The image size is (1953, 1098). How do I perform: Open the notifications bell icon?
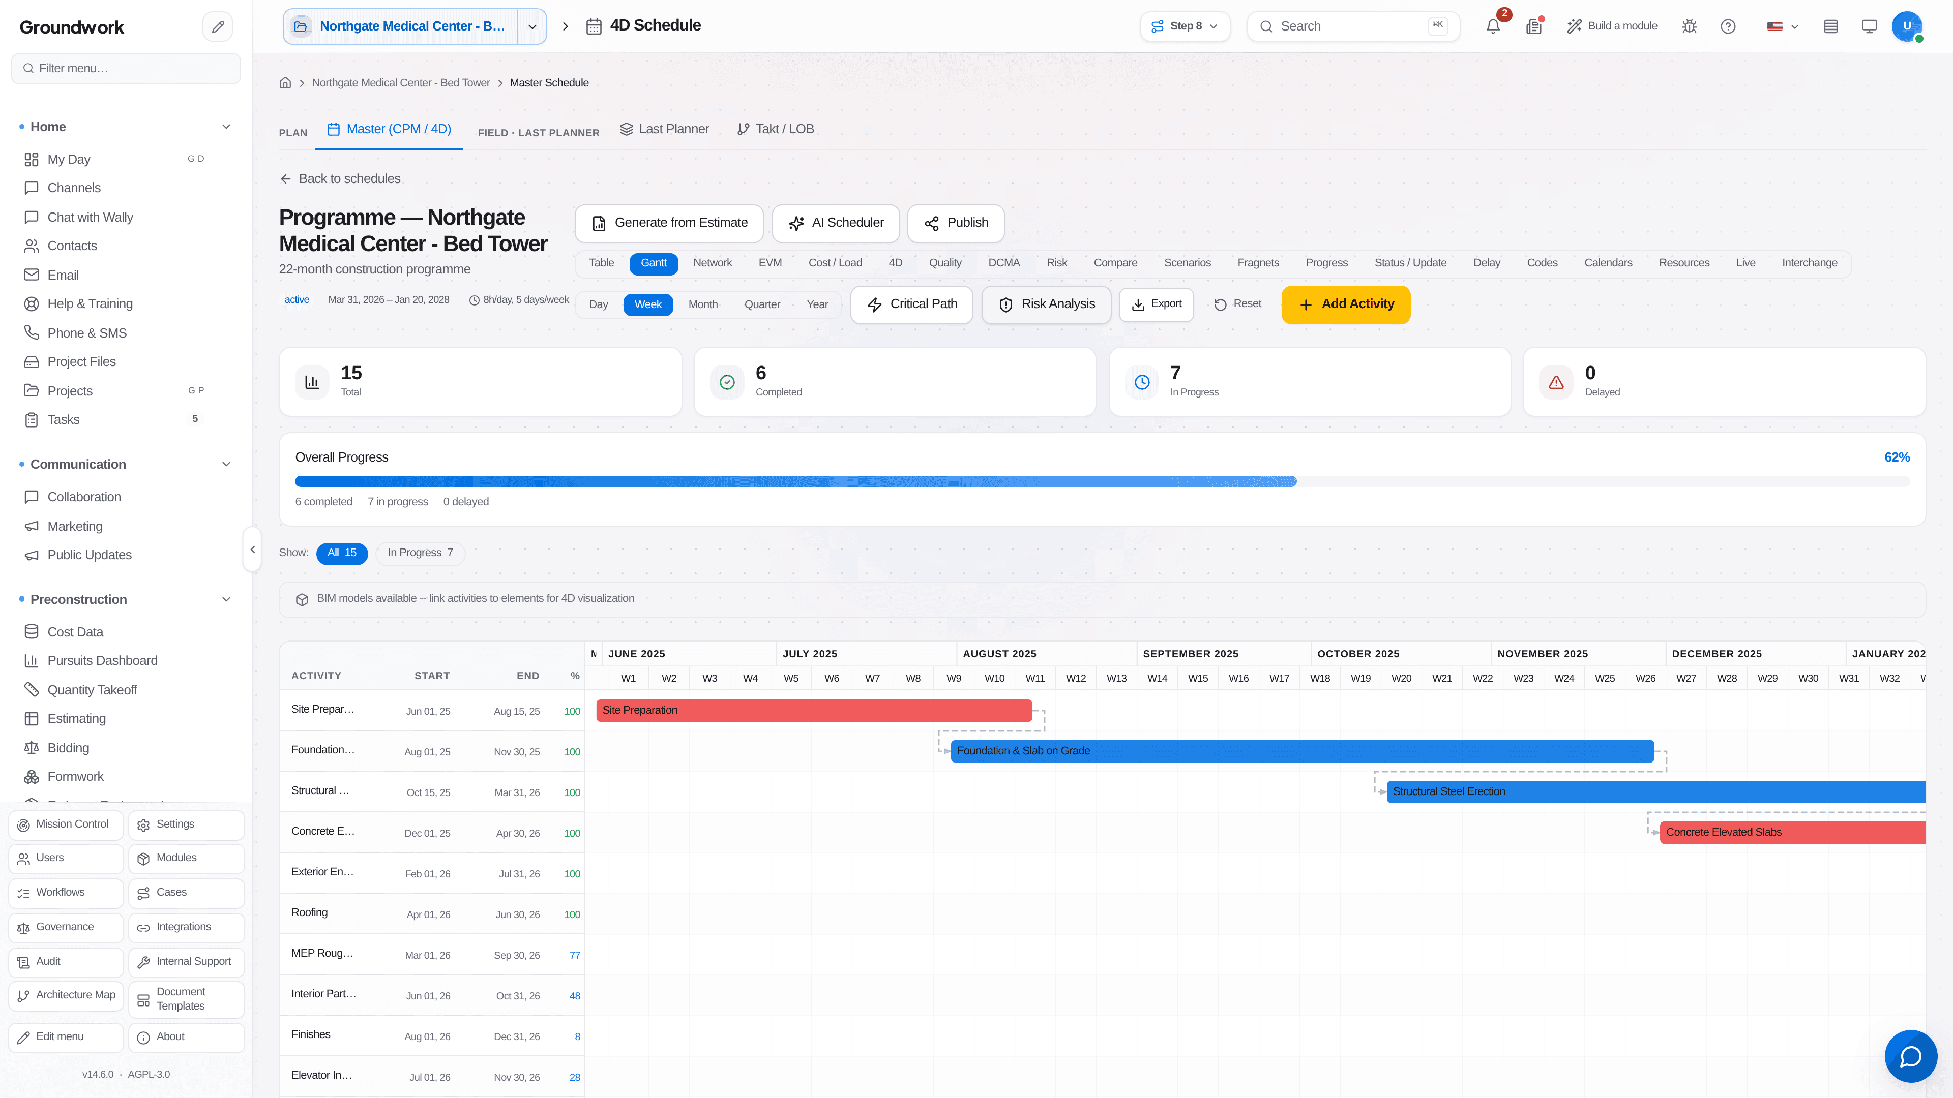[x=1493, y=26]
